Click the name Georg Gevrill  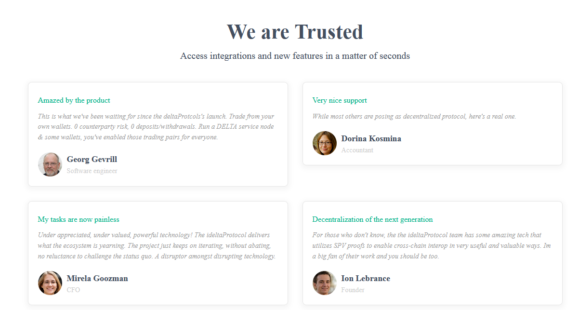click(92, 160)
